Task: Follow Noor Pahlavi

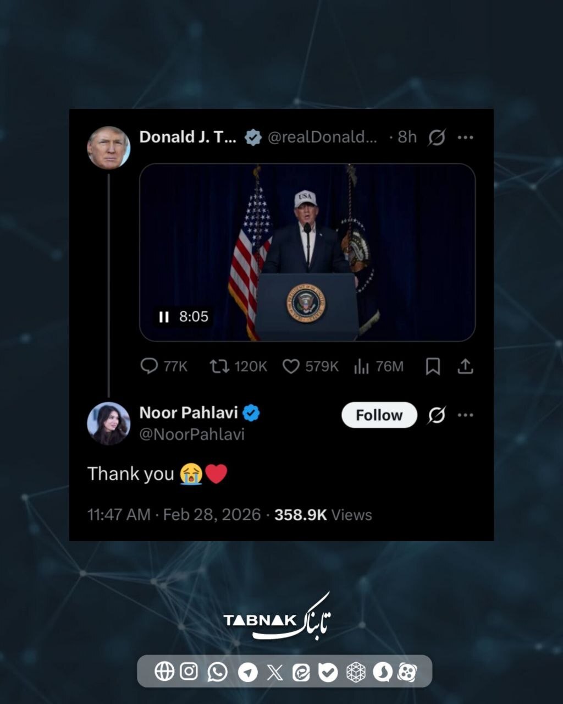Action: pyautogui.click(x=379, y=415)
